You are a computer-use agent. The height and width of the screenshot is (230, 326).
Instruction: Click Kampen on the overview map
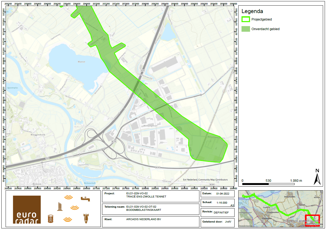[267, 218]
